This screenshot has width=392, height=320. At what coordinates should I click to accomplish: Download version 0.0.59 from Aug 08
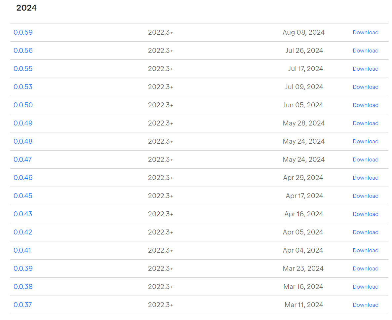pos(365,32)
